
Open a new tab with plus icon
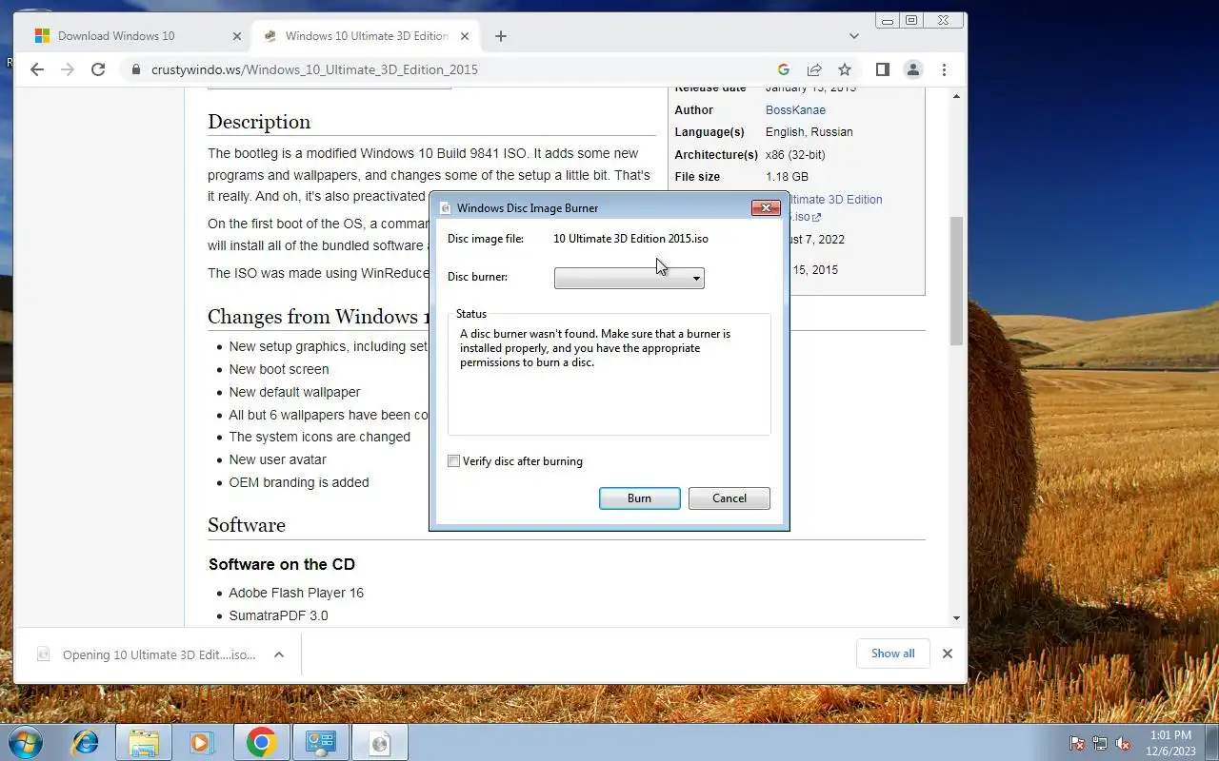point(501,36)
